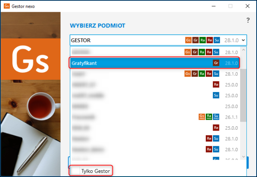Click the Ra PRO icon in the 26.1.1 row
The height and width of the screenshot is (177, 257).
coord(209,117)
